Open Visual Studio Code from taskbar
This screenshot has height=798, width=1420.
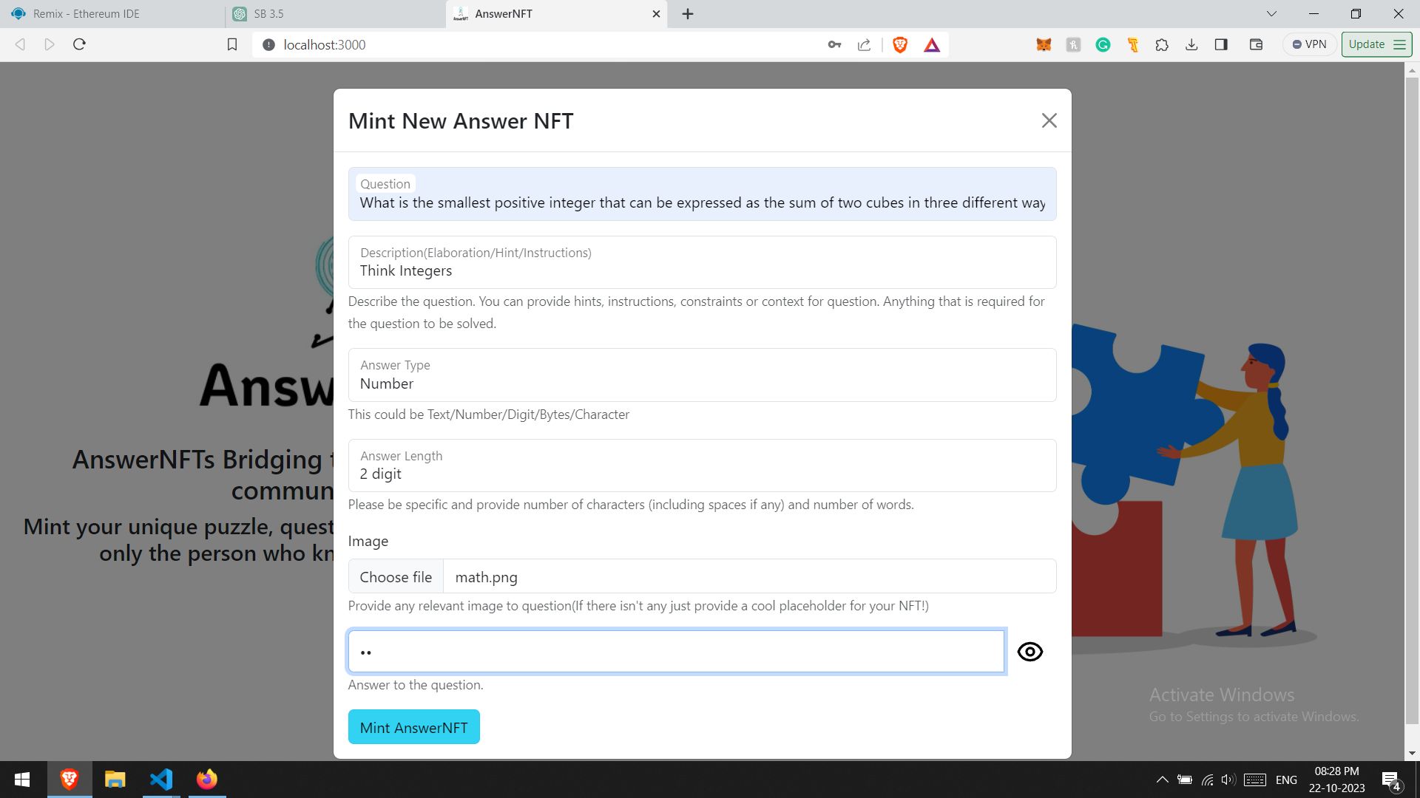point(161,780)
